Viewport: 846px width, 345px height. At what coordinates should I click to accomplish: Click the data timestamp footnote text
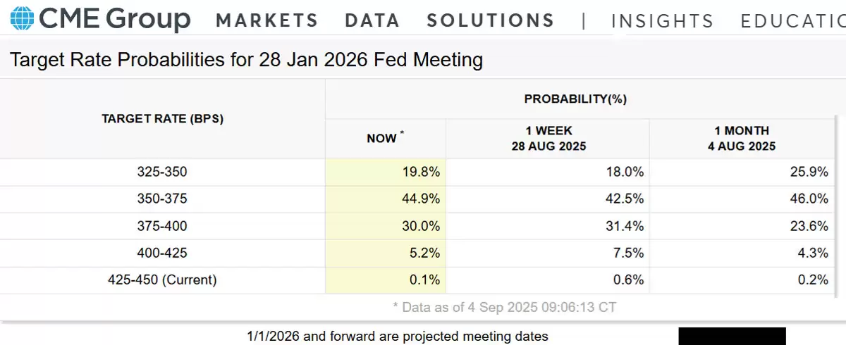(x=504, y=307)
